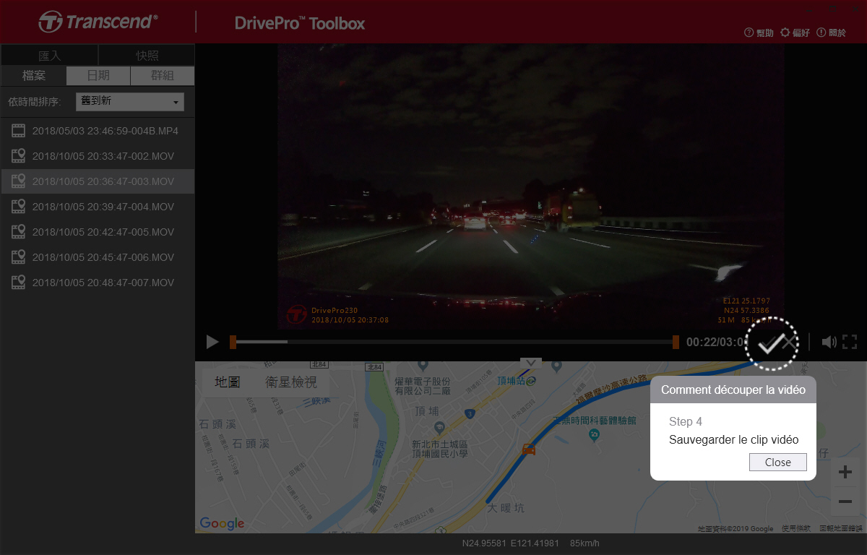
Task: Select file 2018/10/05 20:36:47-003.MOV
Action: 98,181
